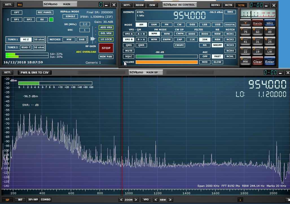Toggle AM demodulation mode
Screen dimensions: 290x204
coord(141,25)
